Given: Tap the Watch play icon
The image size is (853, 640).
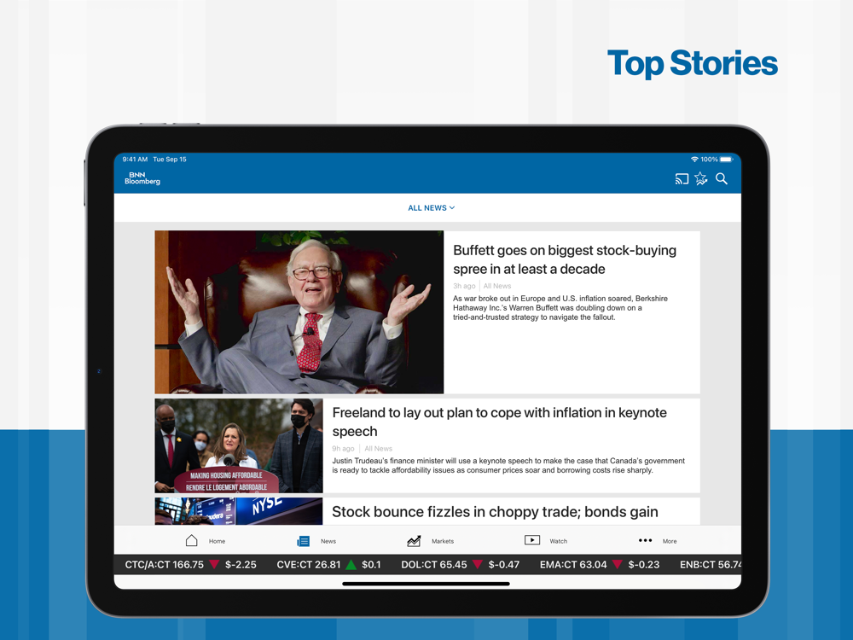Looking at the screenshot, I should coord(532,540).
